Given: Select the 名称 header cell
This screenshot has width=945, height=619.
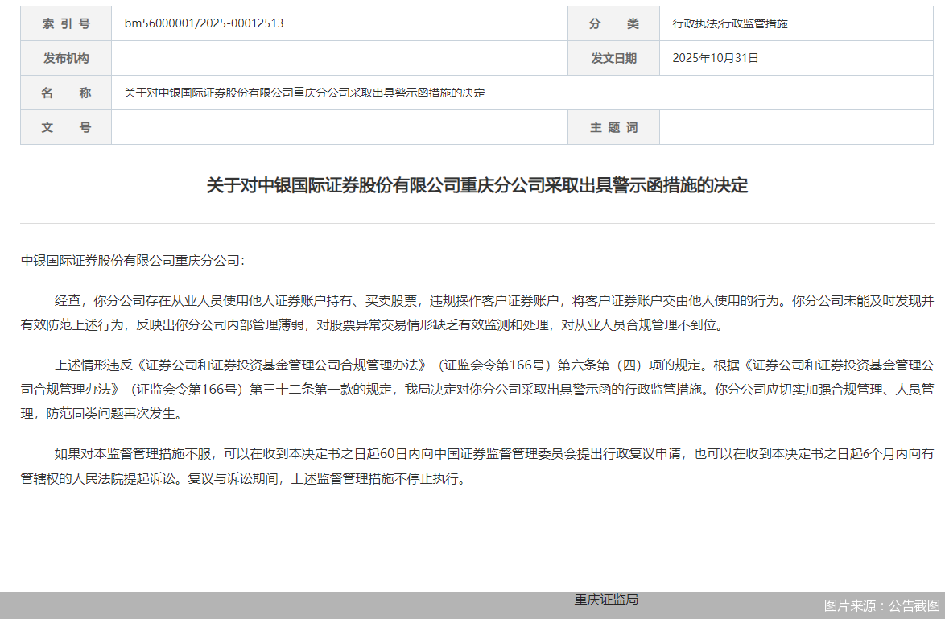Looking at the screenshot, I should click(65, 92).
